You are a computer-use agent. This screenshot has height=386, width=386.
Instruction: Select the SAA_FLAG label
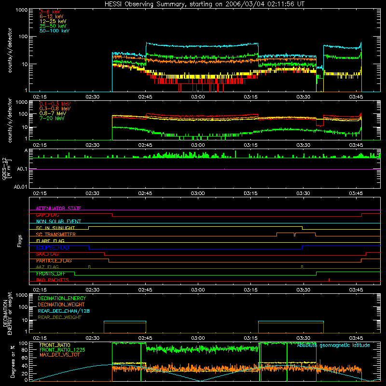pyautogui.click(x=47, y=254)
